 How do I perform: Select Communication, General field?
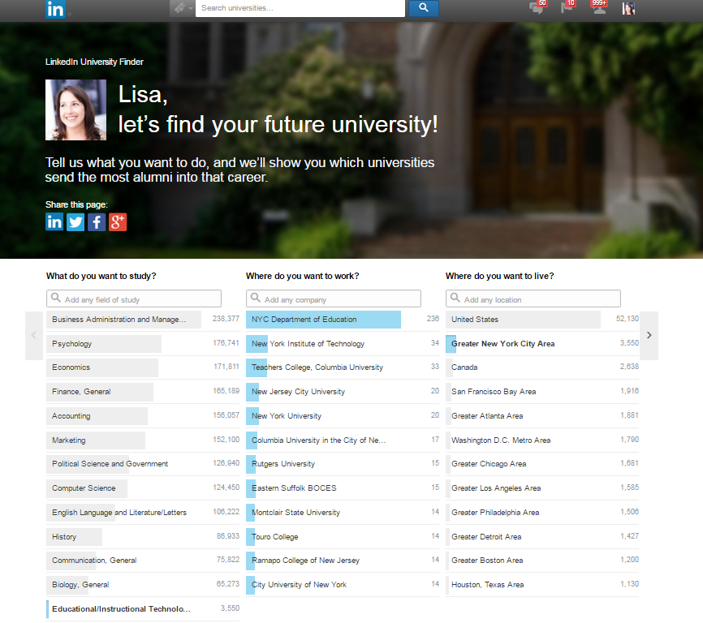[143, 561]
